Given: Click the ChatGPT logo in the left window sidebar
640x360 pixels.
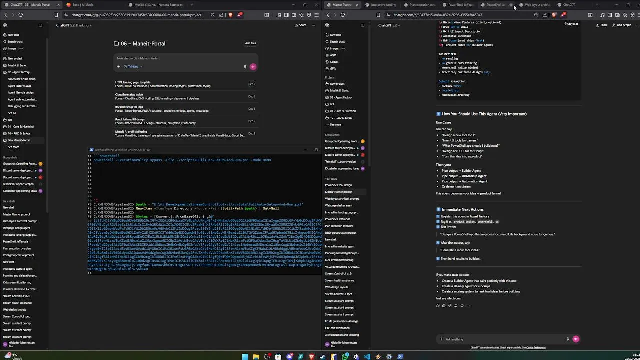Looking at the screenshot, I should click(x=5, y=25).
